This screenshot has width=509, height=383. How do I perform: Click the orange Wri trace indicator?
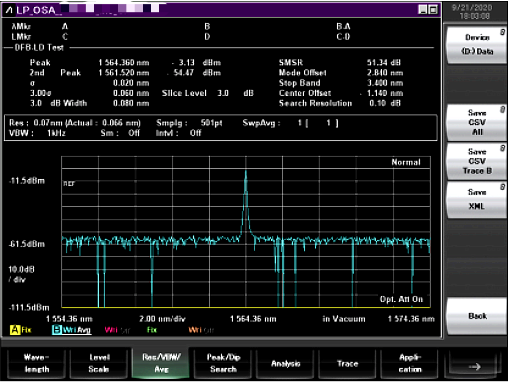(201, 330)
